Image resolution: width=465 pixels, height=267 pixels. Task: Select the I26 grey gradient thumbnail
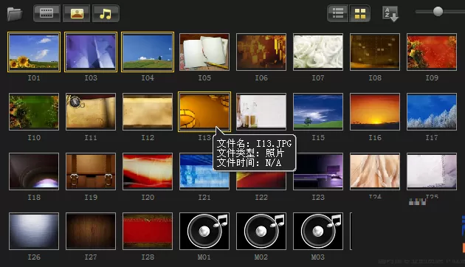tap(34, 231)
